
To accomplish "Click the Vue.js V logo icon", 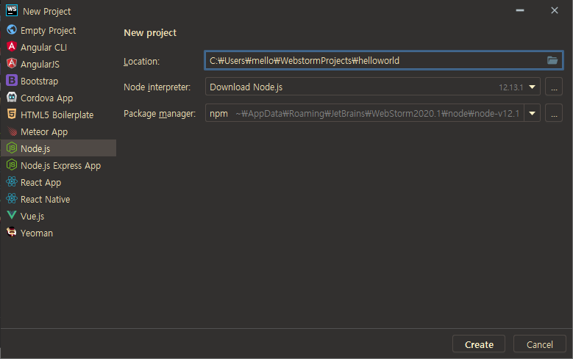I will (12, 215).
